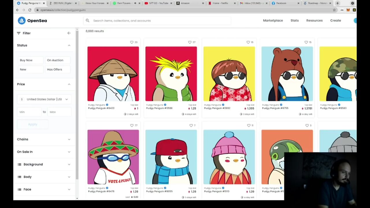Favorite Pudgy Penguin #3588 heart icon

(190, 42)
